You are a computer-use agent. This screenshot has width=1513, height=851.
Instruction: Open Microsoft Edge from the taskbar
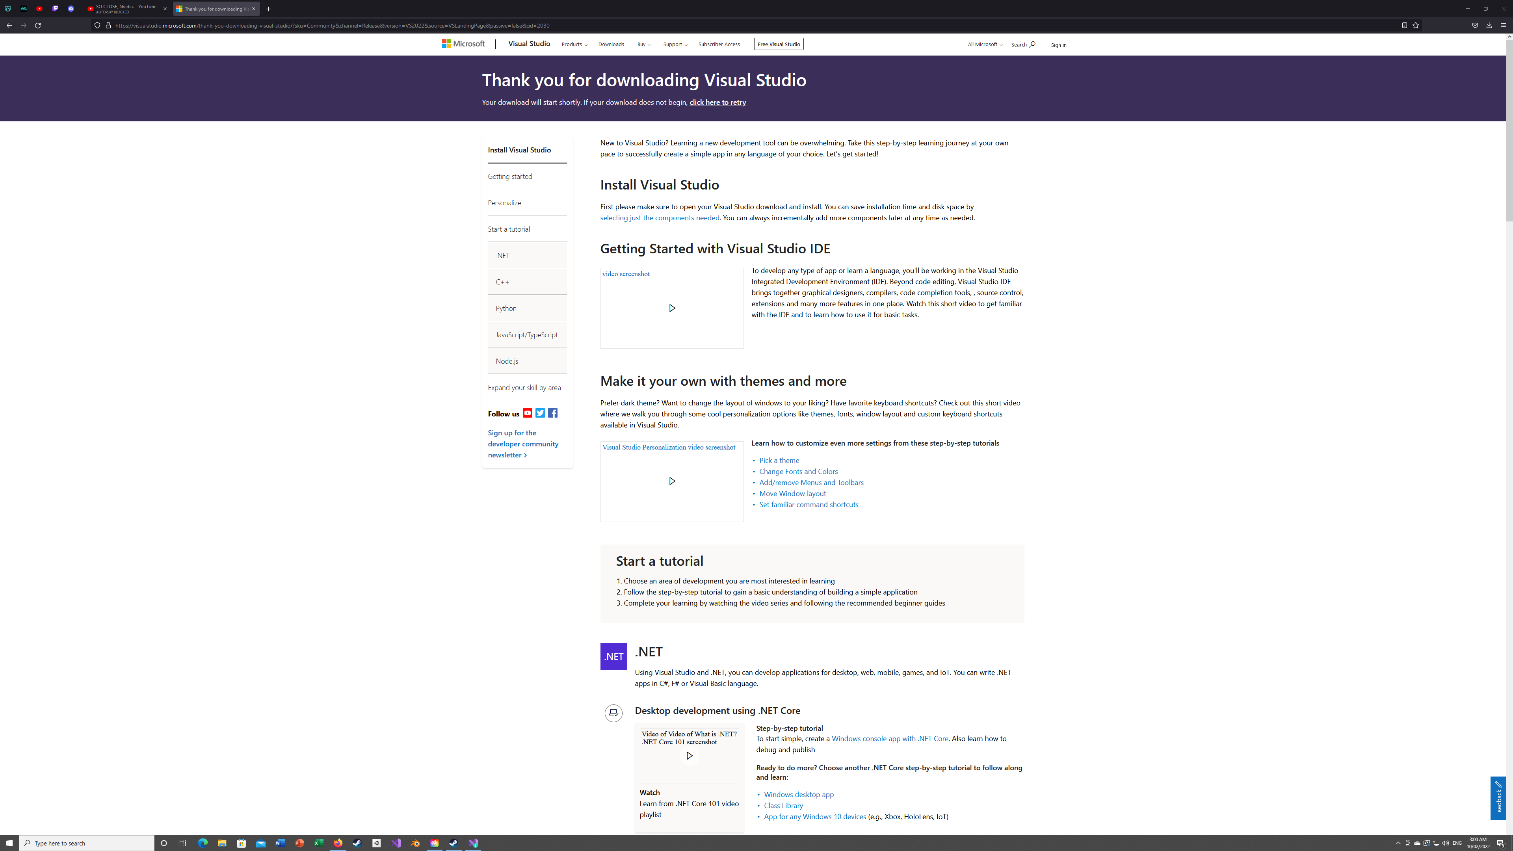(203, 844)
